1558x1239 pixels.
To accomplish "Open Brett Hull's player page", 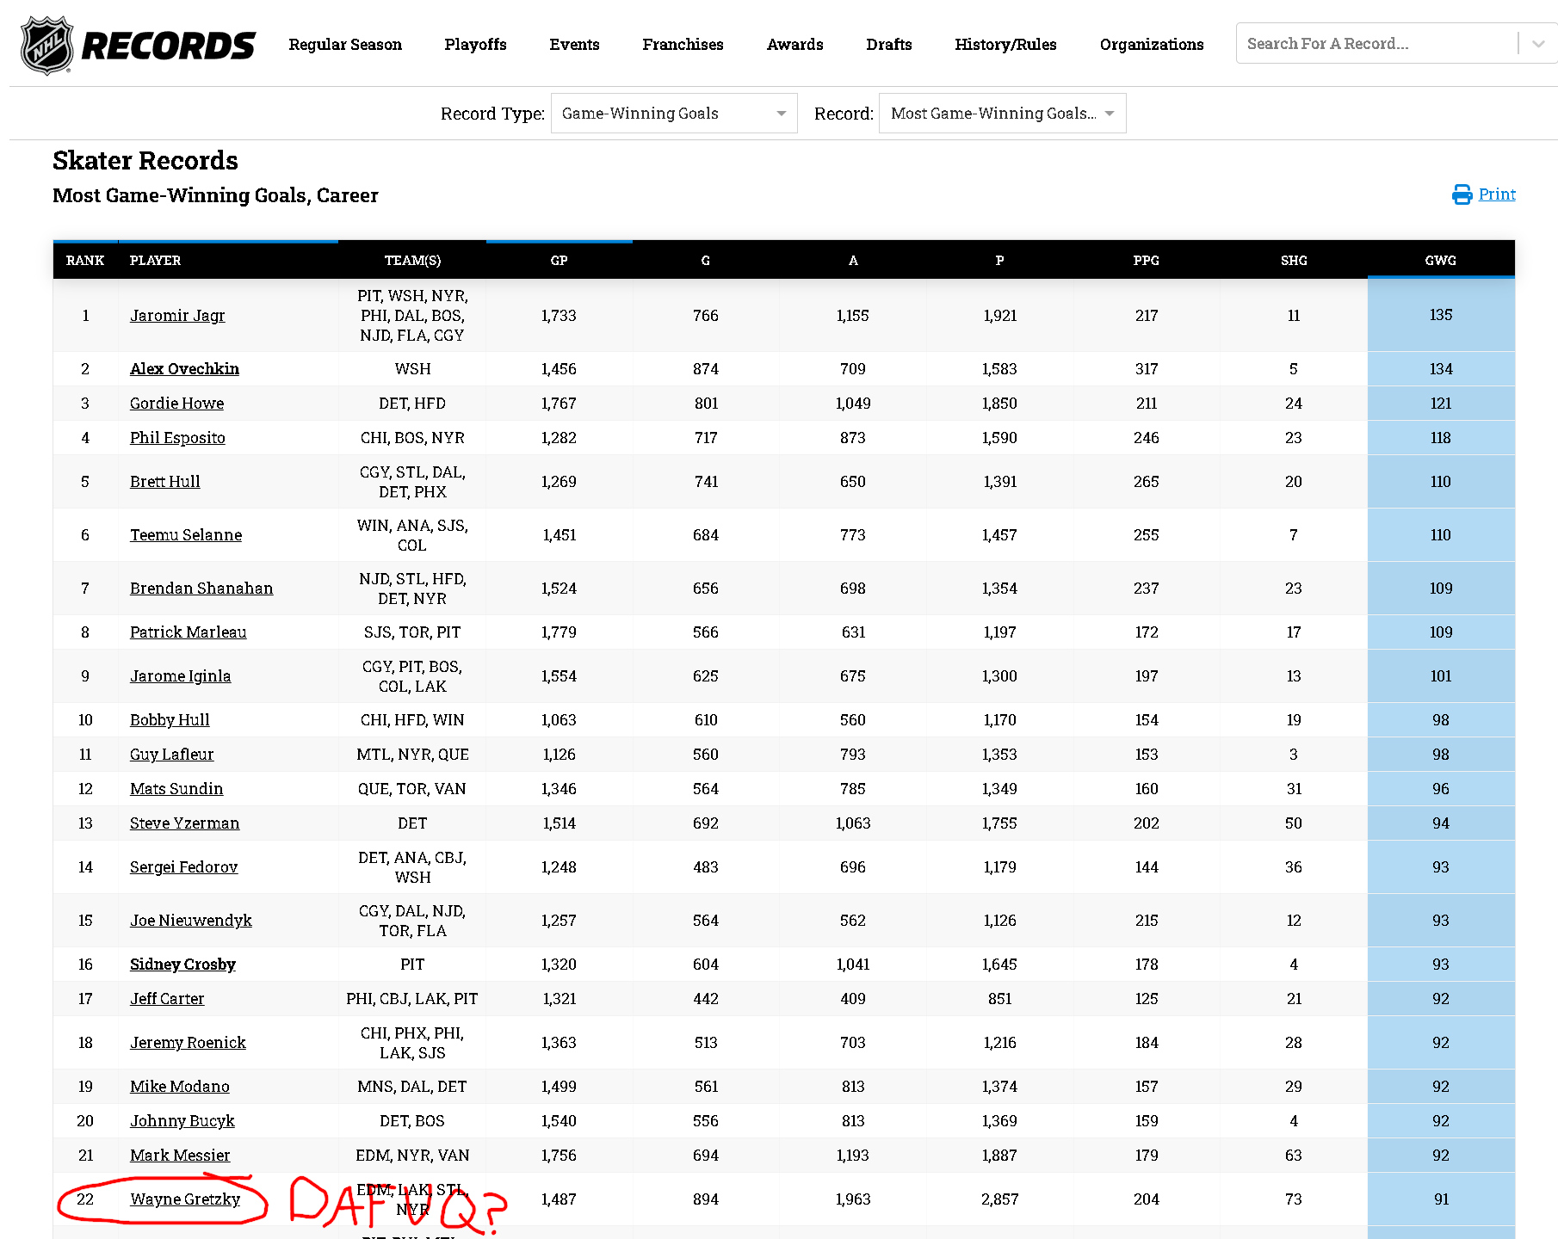I will pos(164,482).
